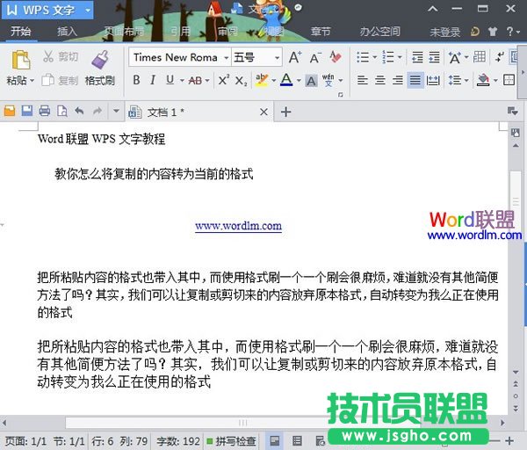The image size is (527, 450).
Task: Click the Format Painter (格式刷) tool
Action: coord(99,67)
